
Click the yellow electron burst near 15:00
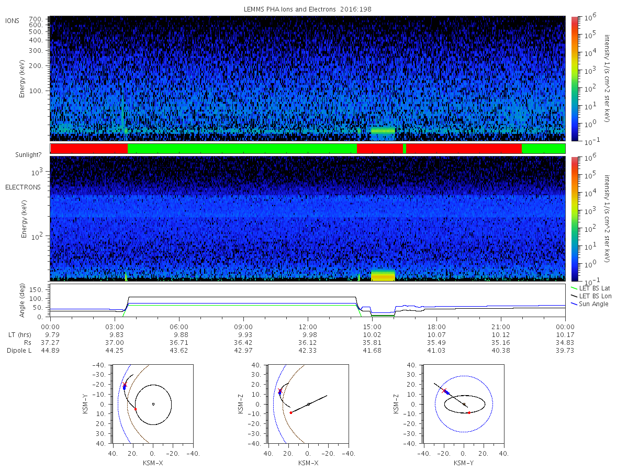pos(383,275)
